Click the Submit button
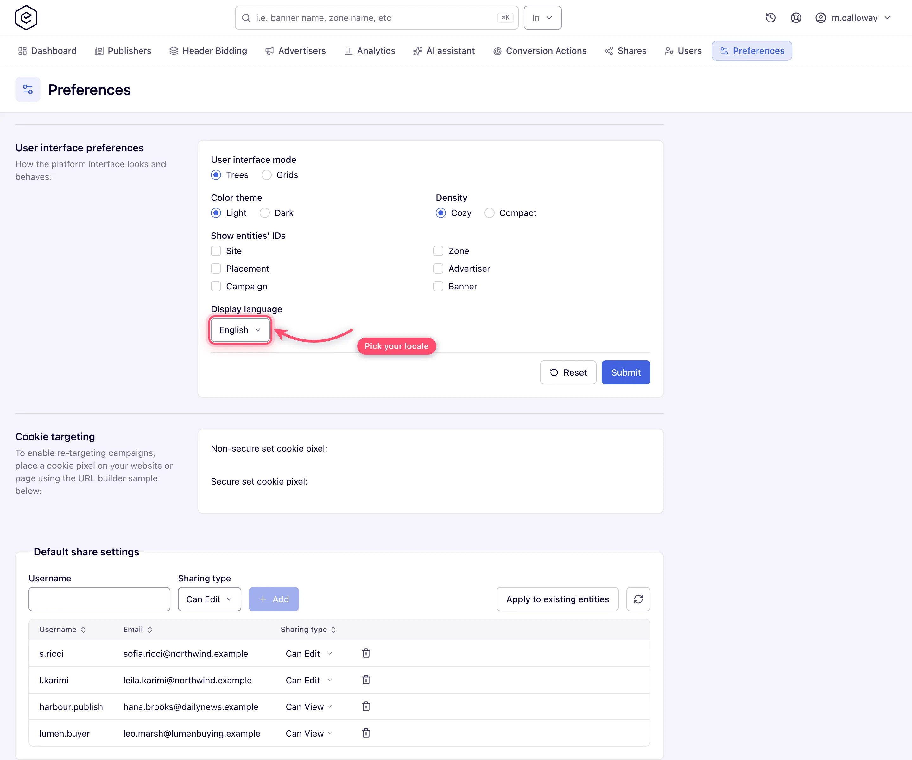The height and width of the screenshot is (760, 912). coord(626,372)
